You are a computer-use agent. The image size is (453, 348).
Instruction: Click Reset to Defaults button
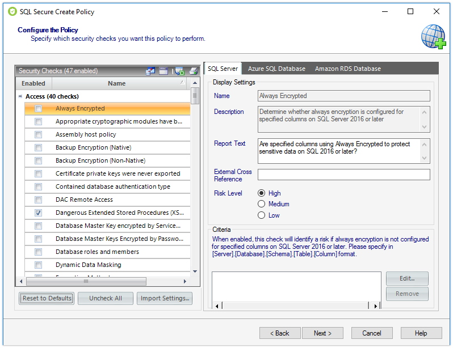pos(47,298)
